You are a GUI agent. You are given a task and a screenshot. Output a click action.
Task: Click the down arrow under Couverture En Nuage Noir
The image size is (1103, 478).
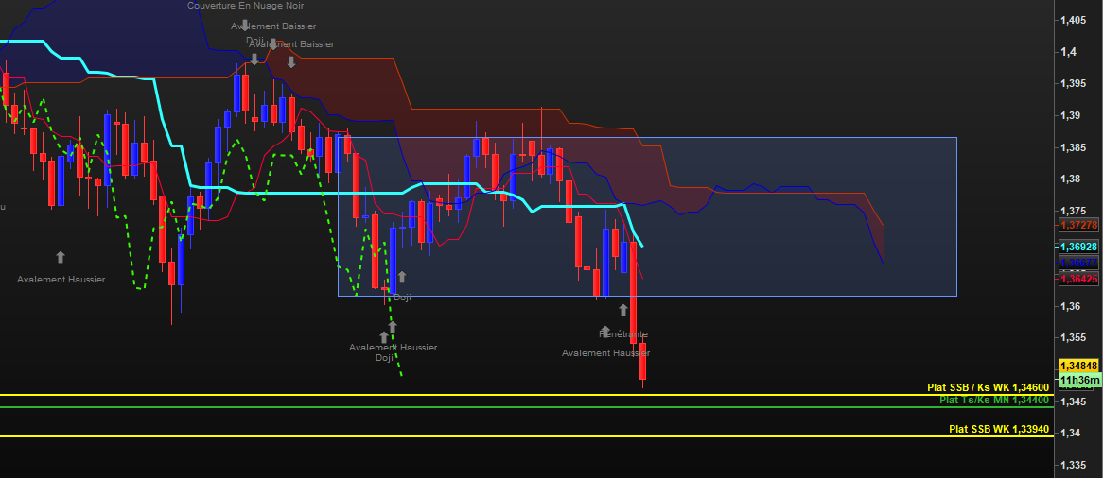click(x=245, y=26)
